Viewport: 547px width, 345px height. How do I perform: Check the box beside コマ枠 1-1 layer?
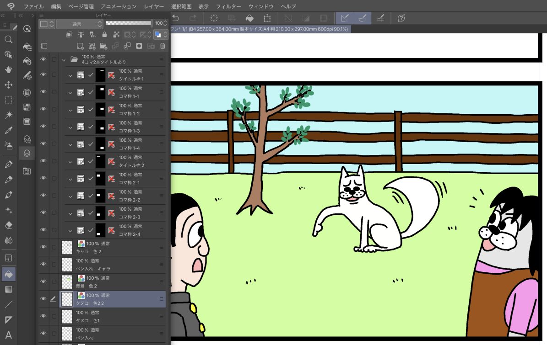(54, 92)
